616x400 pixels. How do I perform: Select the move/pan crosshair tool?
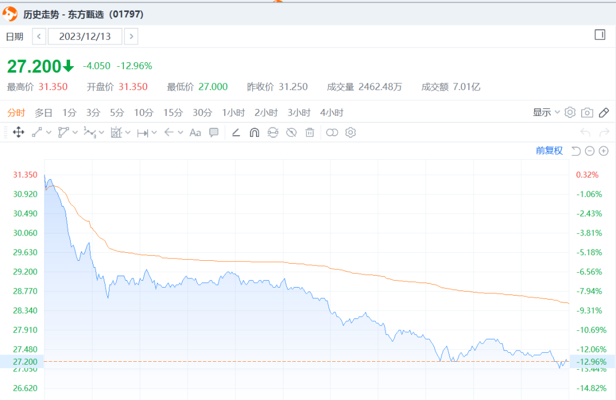tap(18, 132)
